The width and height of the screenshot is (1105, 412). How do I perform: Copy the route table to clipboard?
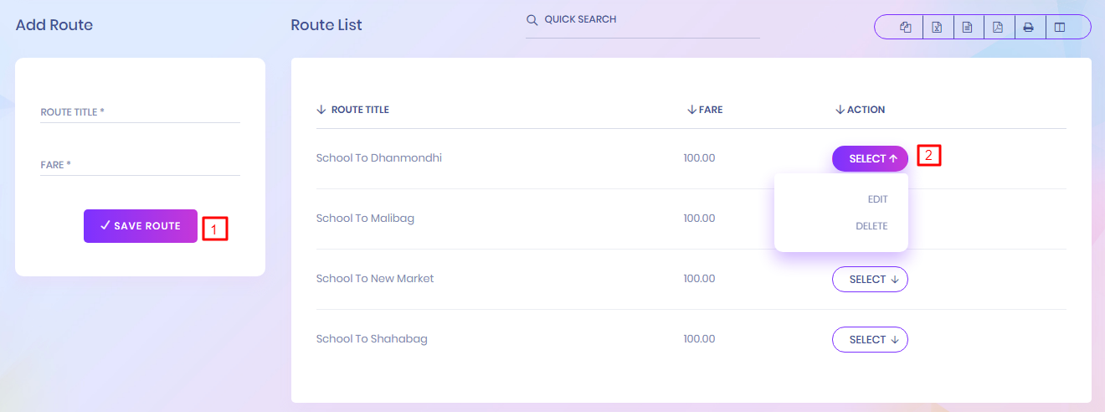pyautogui.click(x=905, y=28)
